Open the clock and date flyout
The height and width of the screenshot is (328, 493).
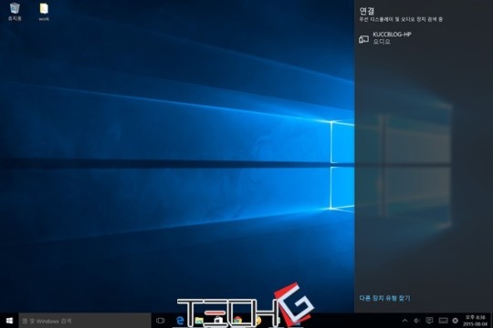point(475,321)
